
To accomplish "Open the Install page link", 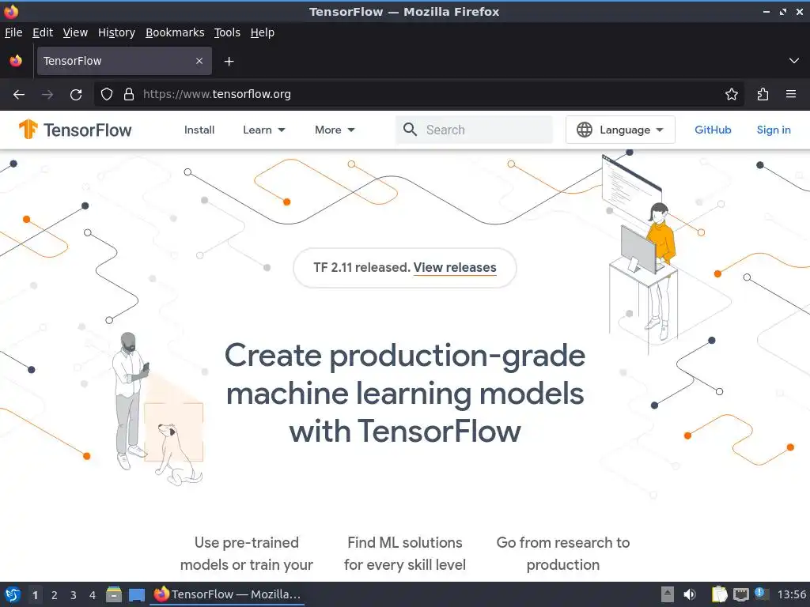I will point(199,130).
